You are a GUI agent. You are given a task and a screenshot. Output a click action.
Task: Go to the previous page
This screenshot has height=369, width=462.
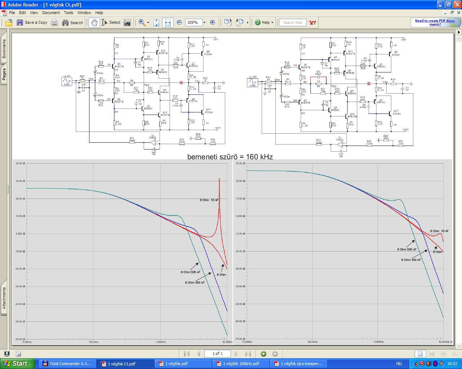198,354
